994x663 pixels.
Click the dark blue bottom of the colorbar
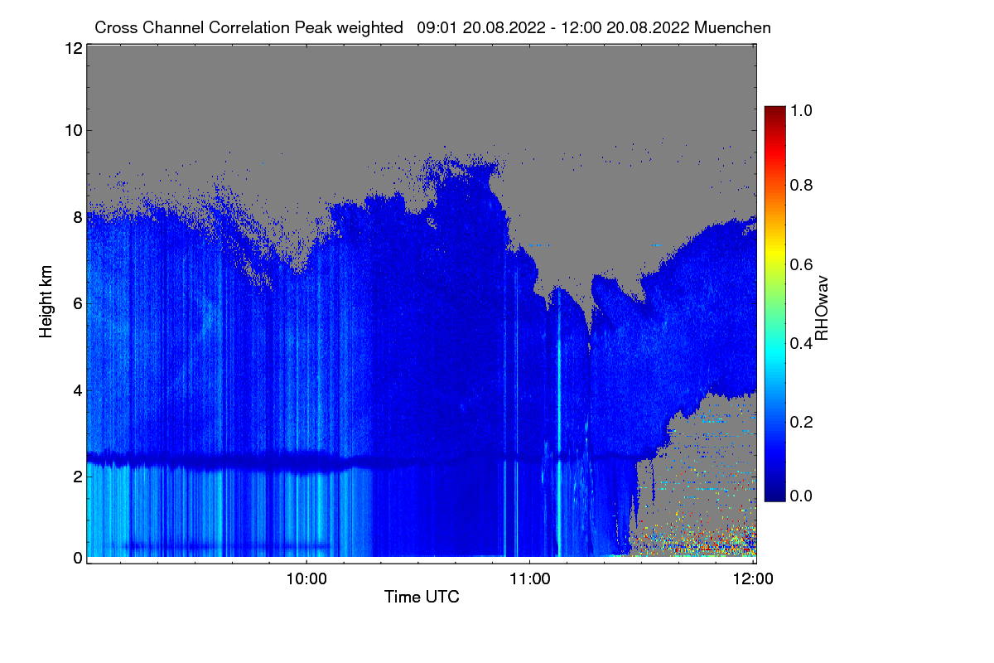point(774,495)
